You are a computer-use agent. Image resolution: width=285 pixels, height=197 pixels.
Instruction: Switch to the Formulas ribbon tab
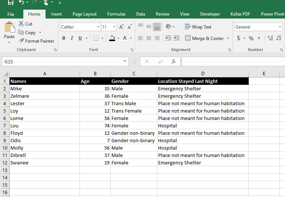[116, 14]
